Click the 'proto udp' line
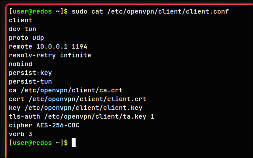The image size is (253, 158). point(26,38)
